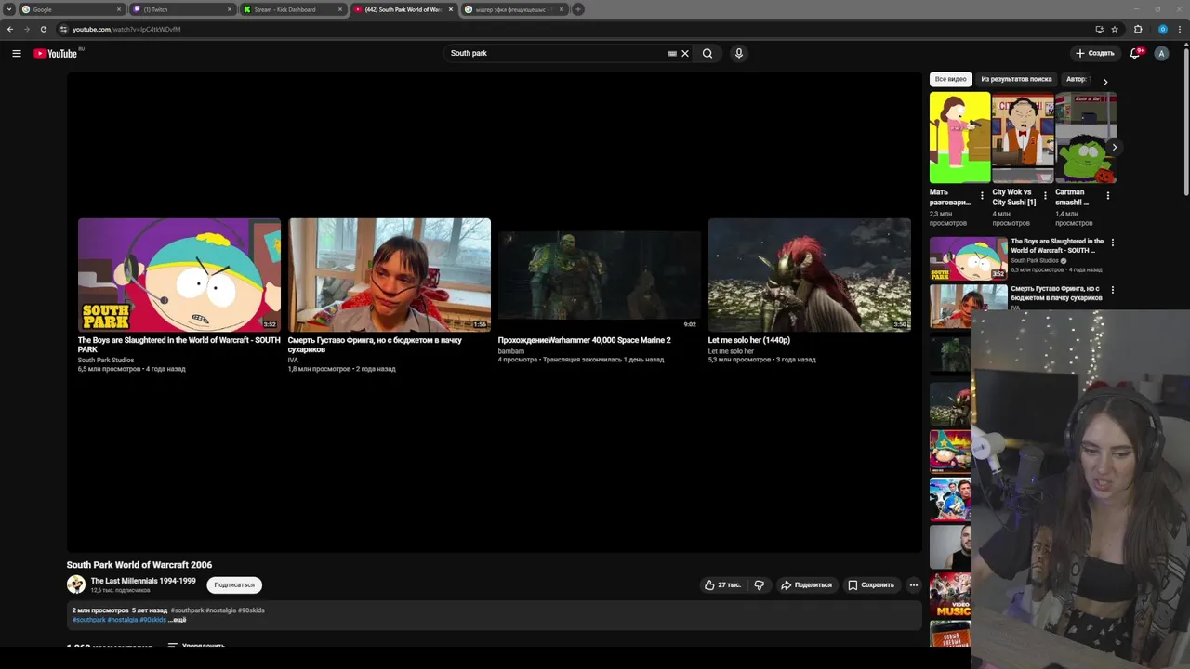Share the video via Поделиться

806,584
